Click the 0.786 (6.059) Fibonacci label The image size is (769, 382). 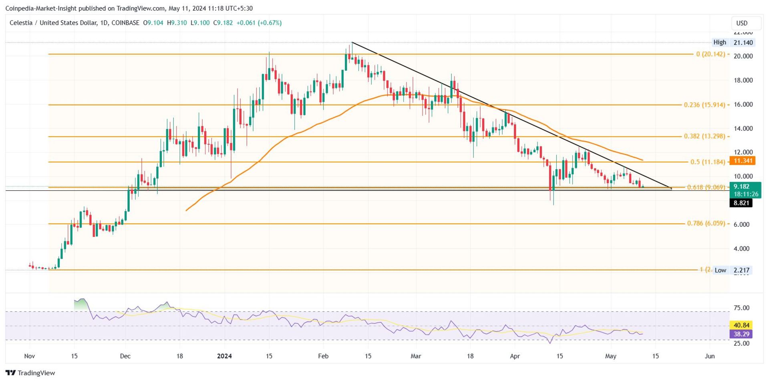706,223
